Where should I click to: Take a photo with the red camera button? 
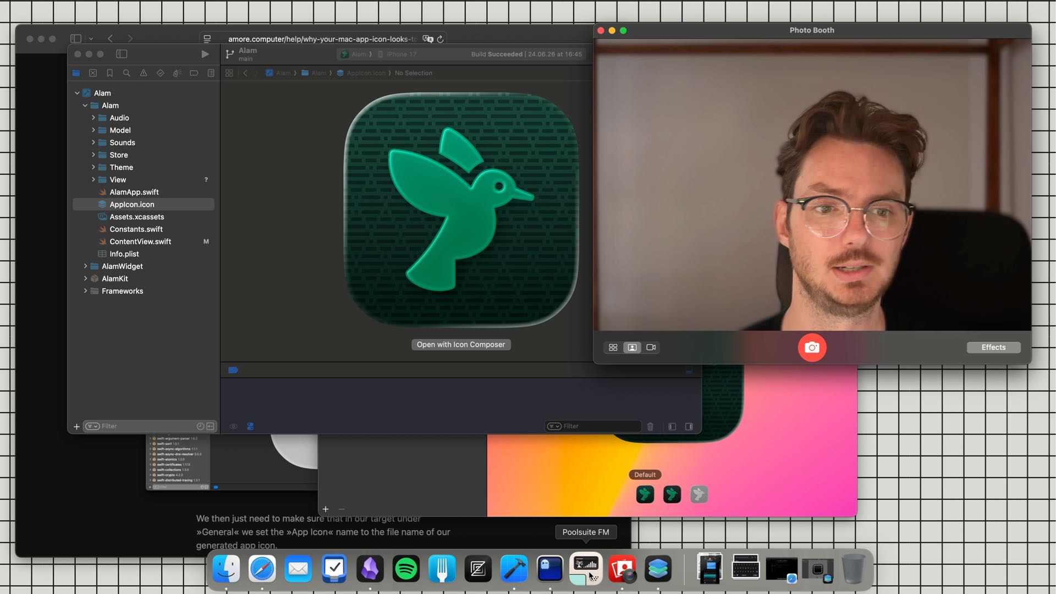(x=812, y=348)
